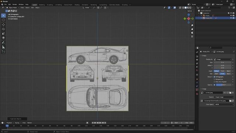
Task: Set Side to Both
Action: pos(216,74)
